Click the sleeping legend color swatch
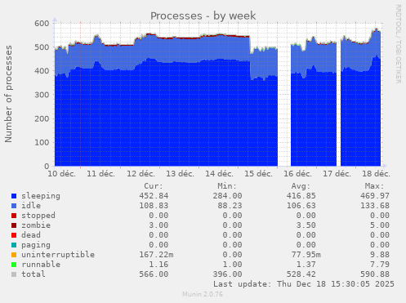406x303 pixels. pos(14,196)
